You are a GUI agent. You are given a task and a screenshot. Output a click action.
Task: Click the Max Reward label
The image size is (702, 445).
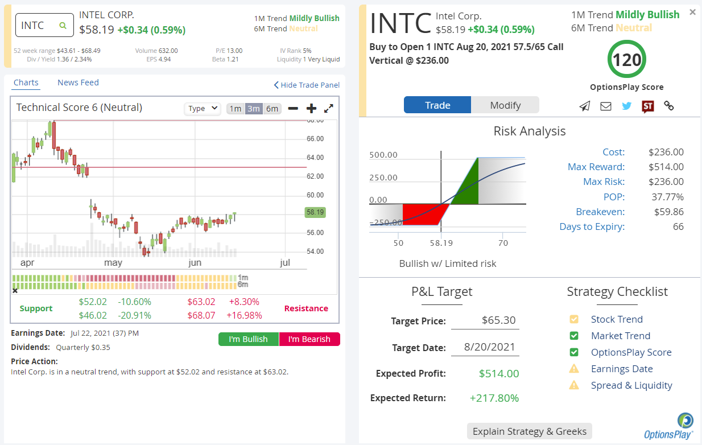click(596, 167)
